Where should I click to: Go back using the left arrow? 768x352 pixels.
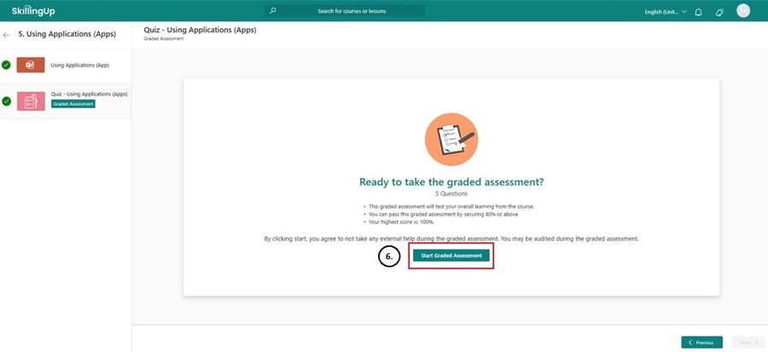[x=6, y=35]
